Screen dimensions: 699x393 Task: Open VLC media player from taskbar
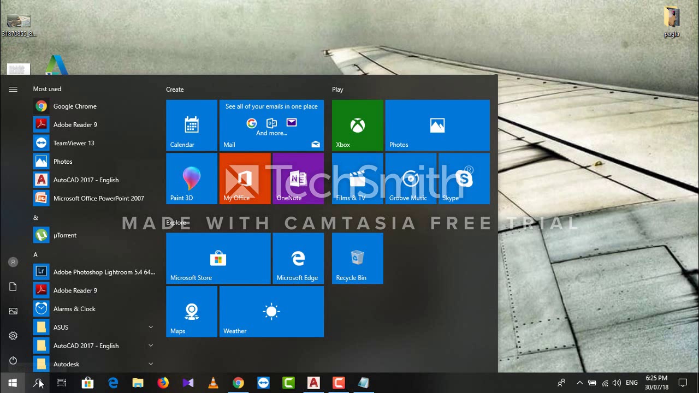213,383
